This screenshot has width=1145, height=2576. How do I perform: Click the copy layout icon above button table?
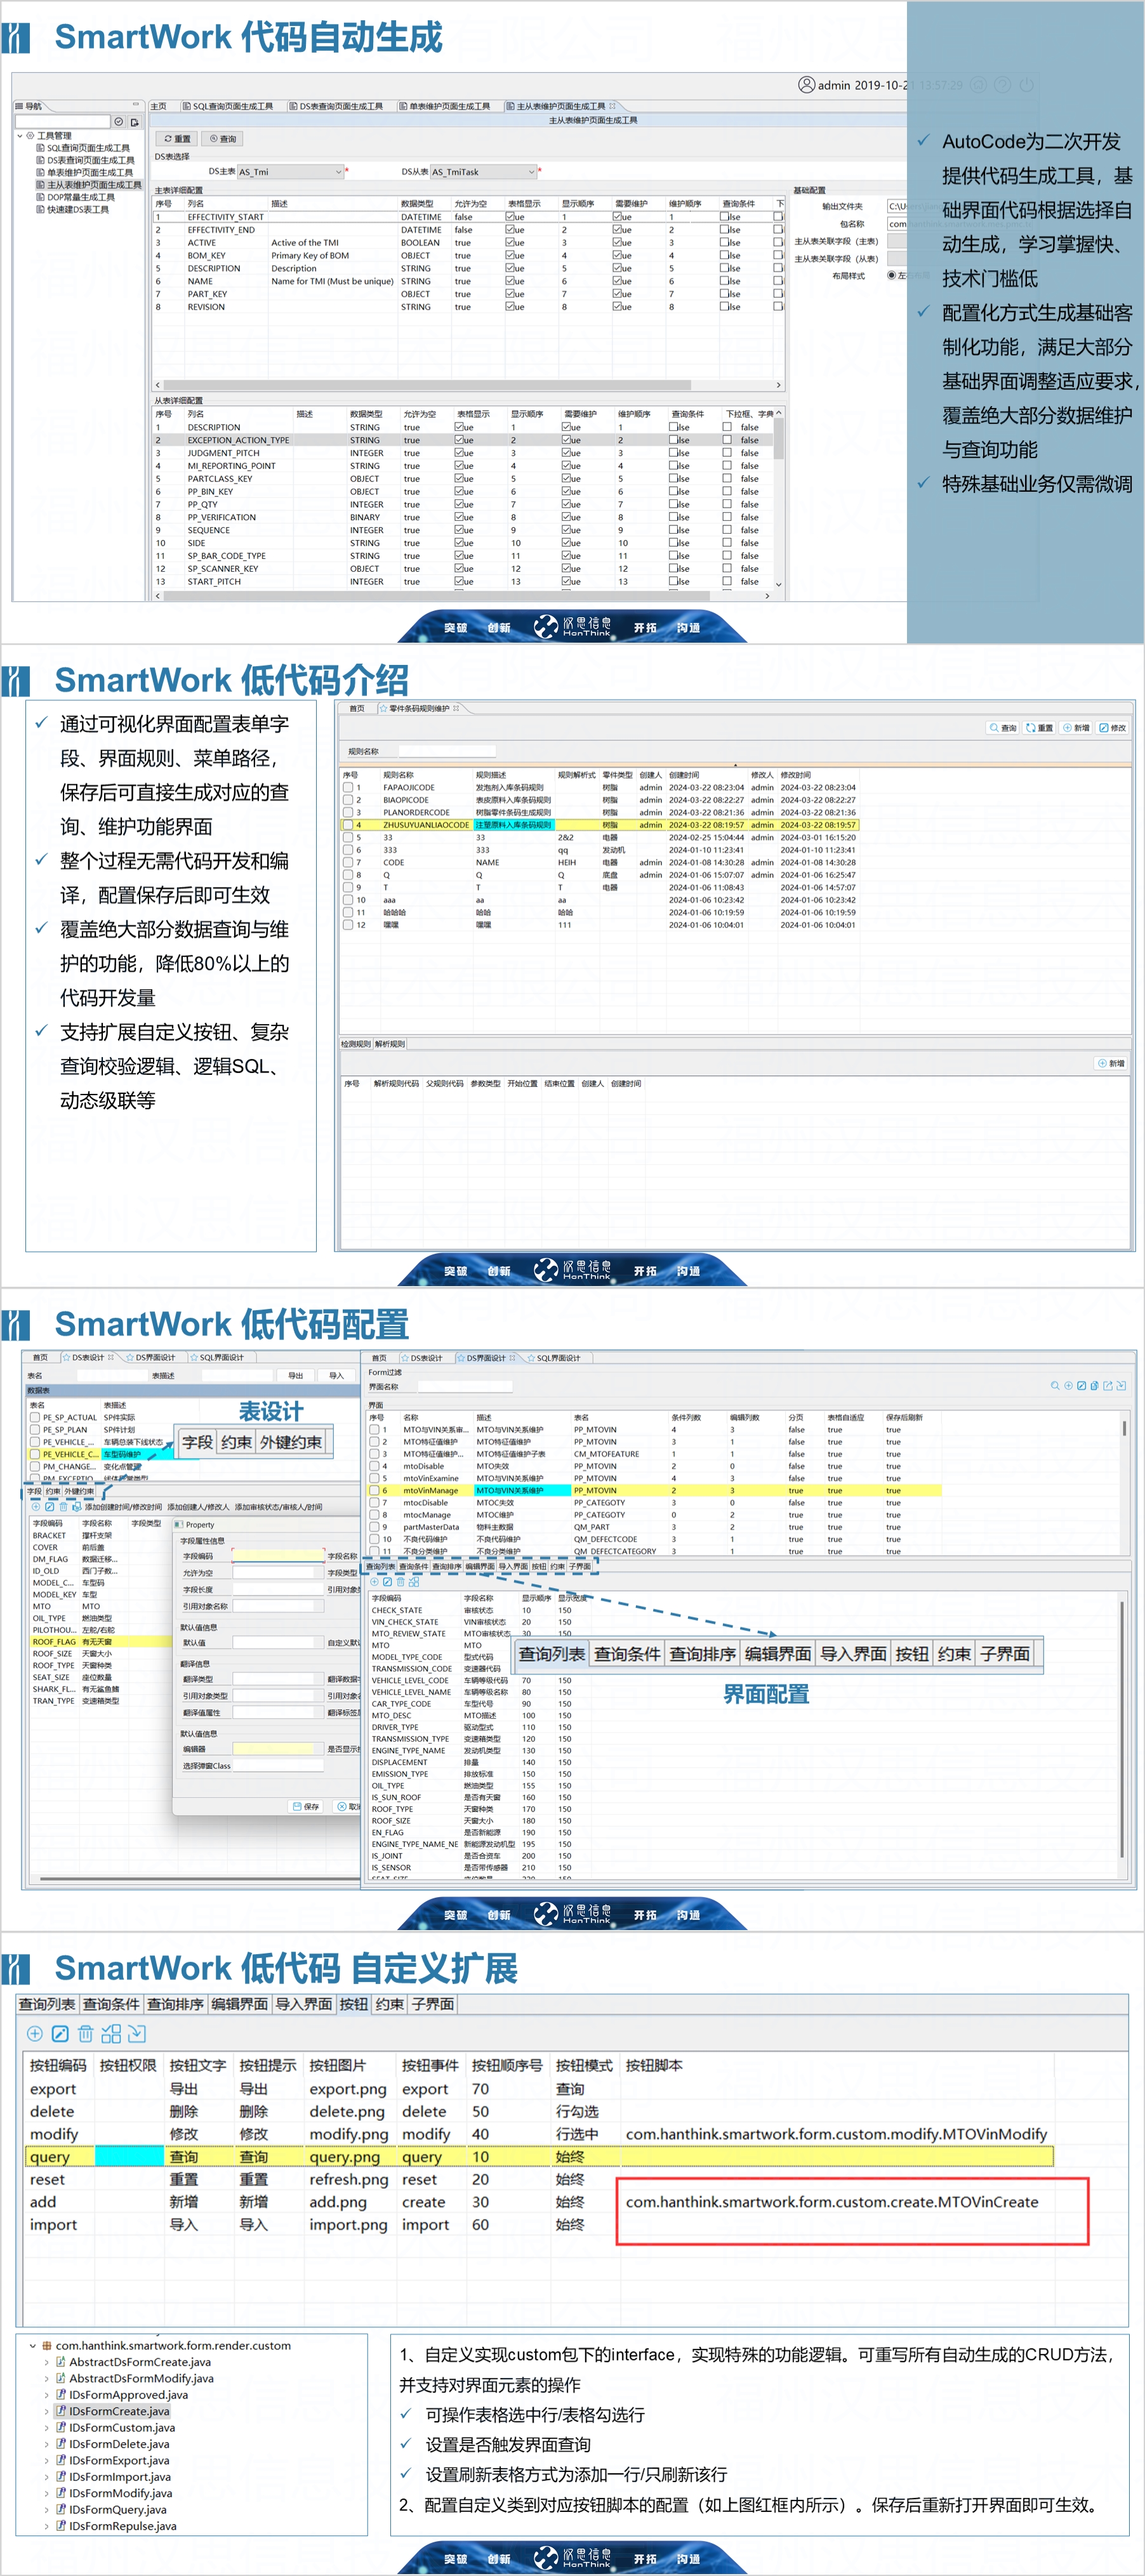point(111,2033)
